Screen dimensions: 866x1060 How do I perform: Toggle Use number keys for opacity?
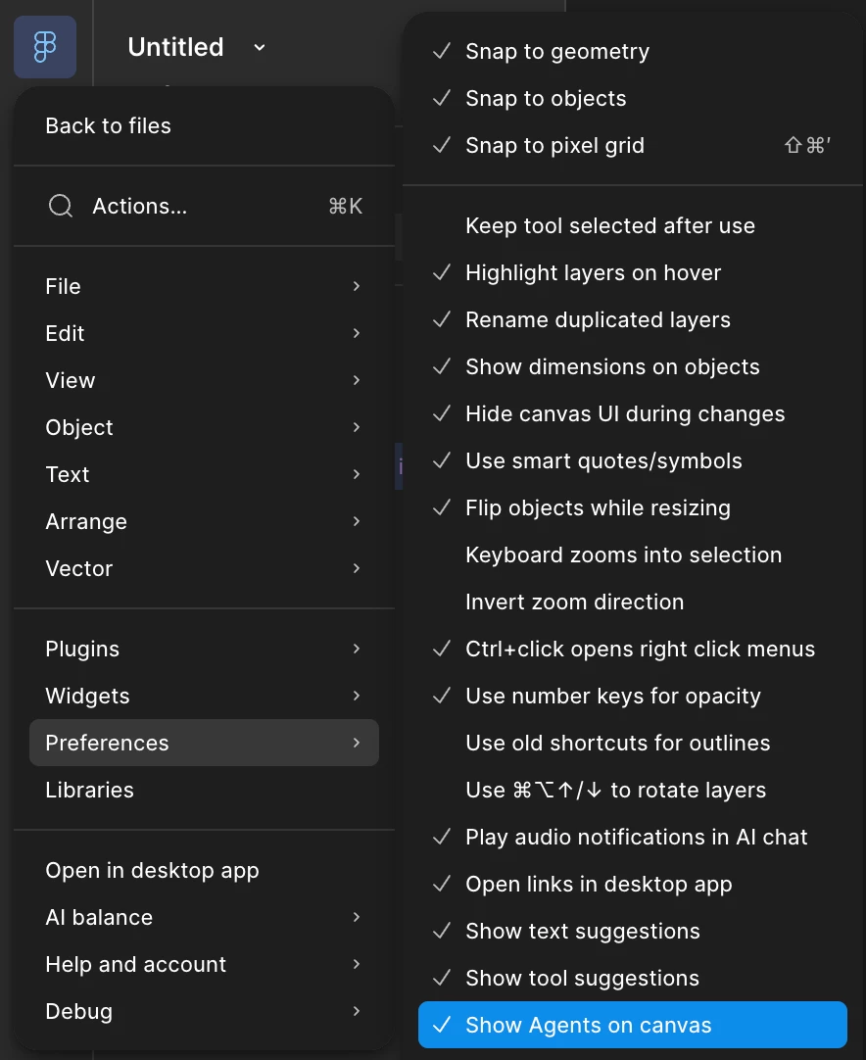pyautogui.click(x=632, y=696)
